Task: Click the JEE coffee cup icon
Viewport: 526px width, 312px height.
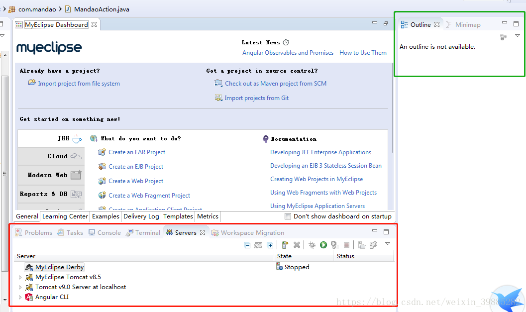Action: [77, 139]
